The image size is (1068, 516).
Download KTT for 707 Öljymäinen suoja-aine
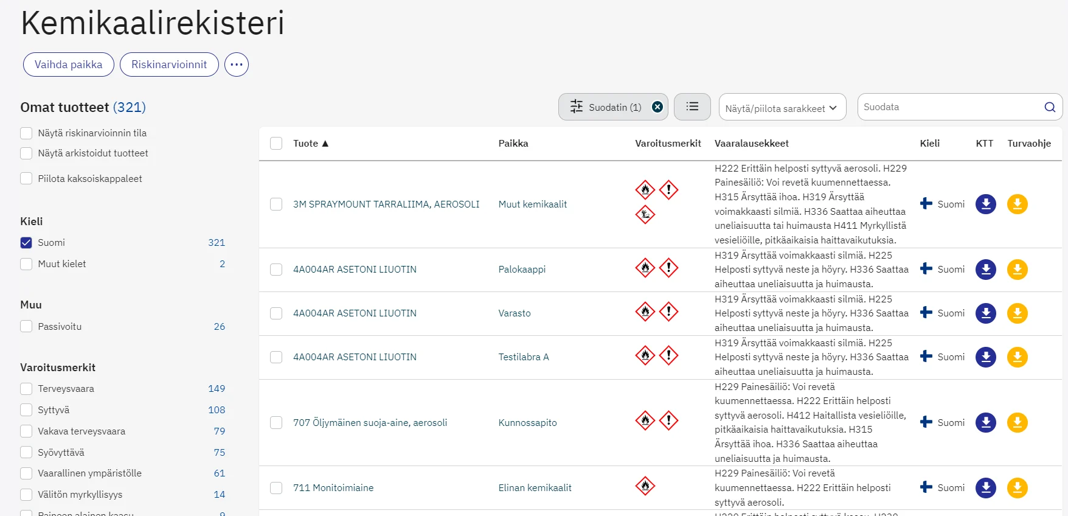pyautogui.click(x=985, y=422)
